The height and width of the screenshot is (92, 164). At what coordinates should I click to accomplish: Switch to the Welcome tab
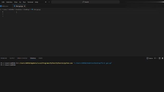4,6
